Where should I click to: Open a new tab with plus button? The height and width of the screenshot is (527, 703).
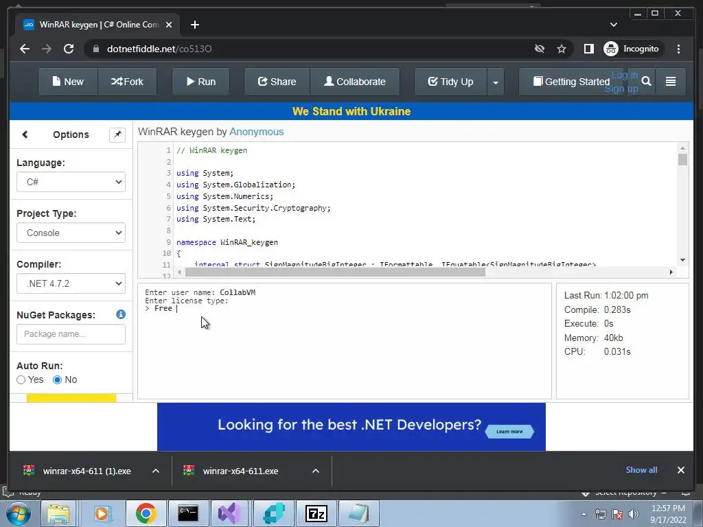[194, 25]
